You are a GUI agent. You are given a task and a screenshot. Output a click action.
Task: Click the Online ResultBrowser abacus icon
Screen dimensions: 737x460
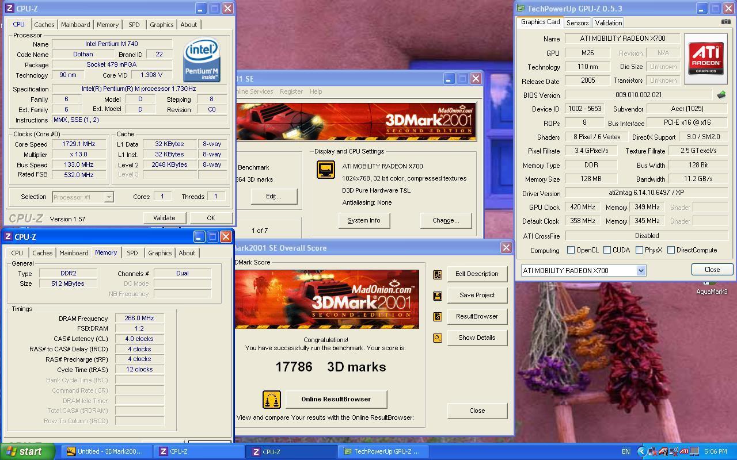[272, 399]
